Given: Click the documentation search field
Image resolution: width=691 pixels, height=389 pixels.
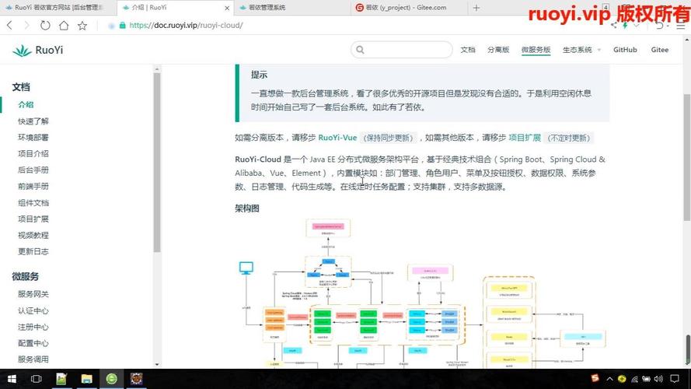Looking at the screenshot, I should (x=402, y=50).
